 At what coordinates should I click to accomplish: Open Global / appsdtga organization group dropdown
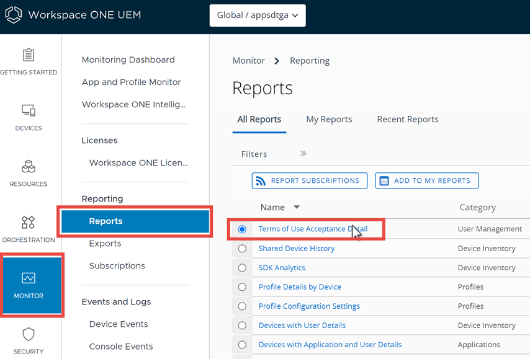pos(258,16)
